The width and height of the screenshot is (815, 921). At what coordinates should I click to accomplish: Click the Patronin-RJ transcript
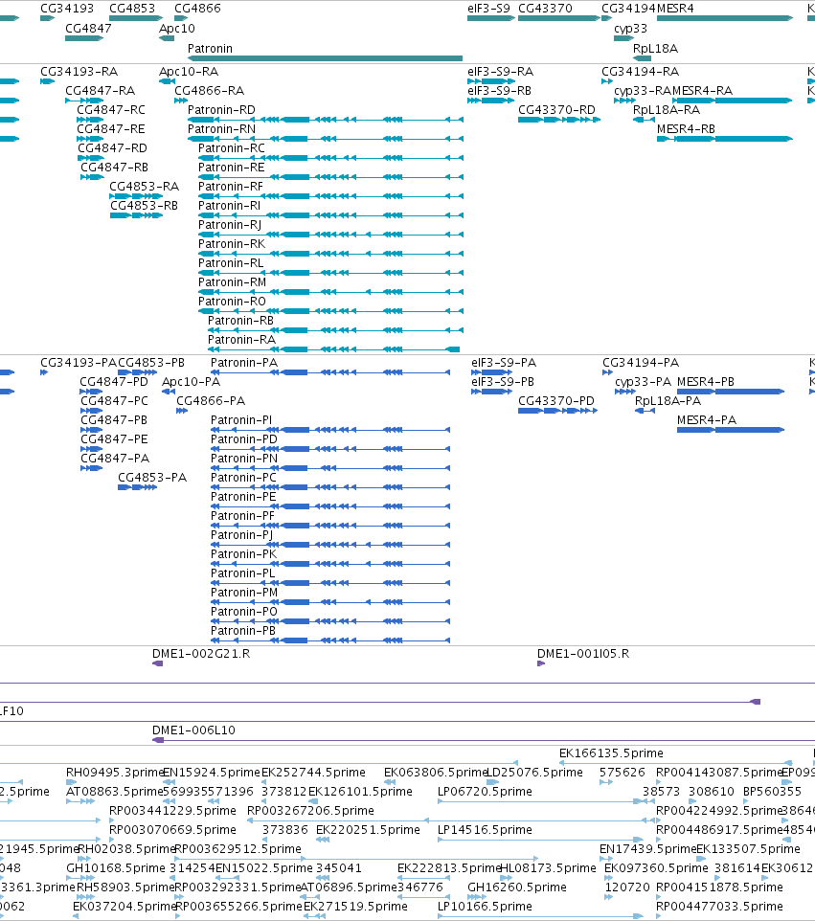coord(330,235)
